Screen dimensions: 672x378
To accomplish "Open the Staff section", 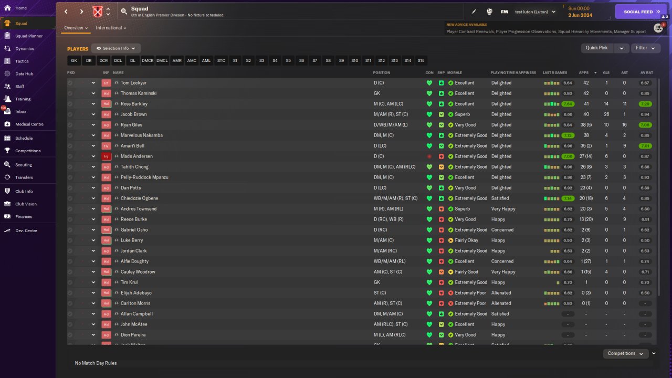I will tap(27, 86).
